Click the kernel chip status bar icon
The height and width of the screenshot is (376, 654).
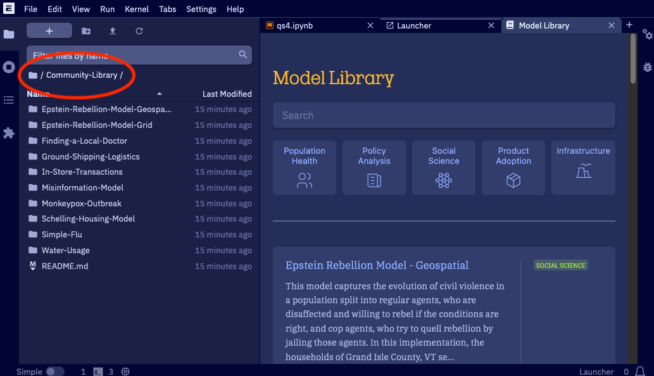pos(125,372)
